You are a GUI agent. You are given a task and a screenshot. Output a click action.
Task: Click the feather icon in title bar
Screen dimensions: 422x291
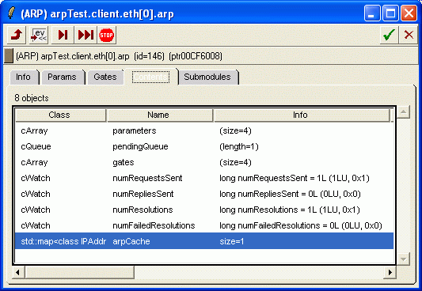tap(11, 13)
